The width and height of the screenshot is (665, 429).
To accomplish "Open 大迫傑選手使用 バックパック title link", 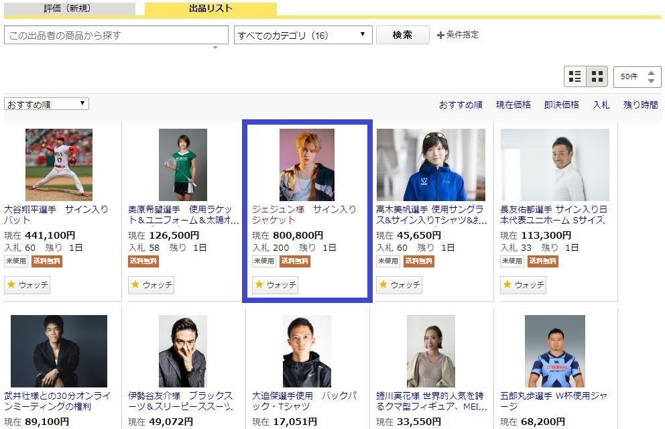I will pos(304,401).
